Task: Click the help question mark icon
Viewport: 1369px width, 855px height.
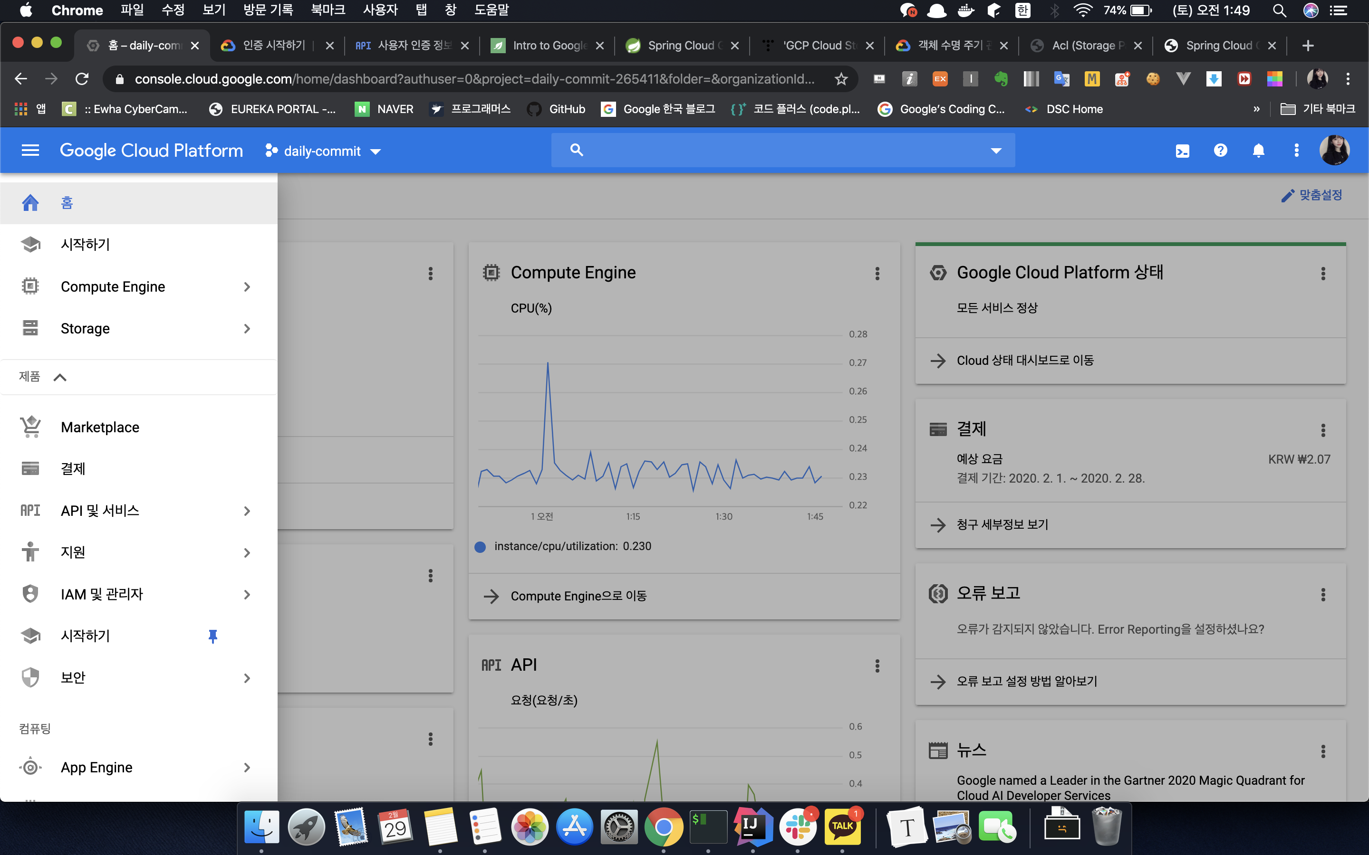Action: pyautogui.click(x=1220, y=151)
